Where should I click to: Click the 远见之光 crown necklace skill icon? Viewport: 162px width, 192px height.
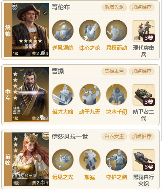[63, 160]
